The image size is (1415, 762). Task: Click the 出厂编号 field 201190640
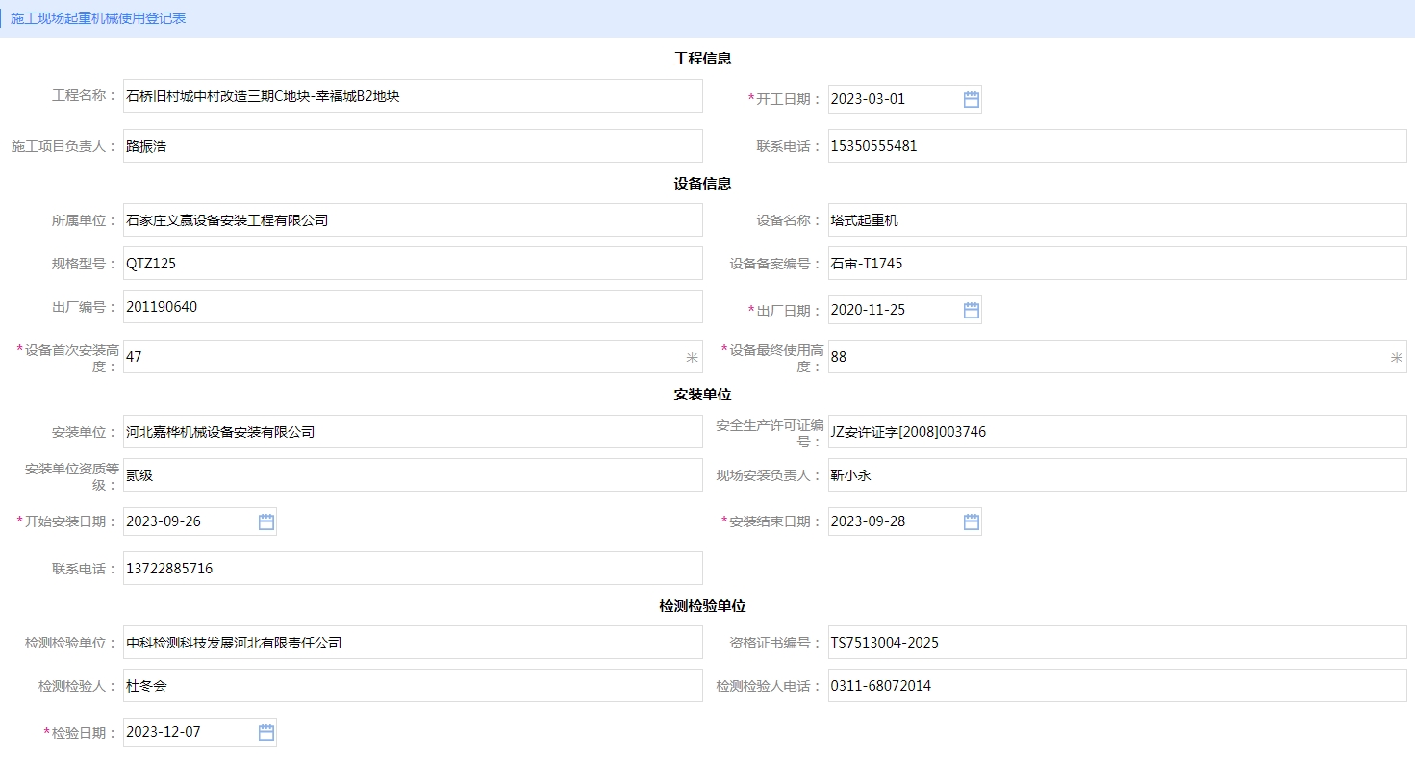pyautogui.click(x=413, y=307)
